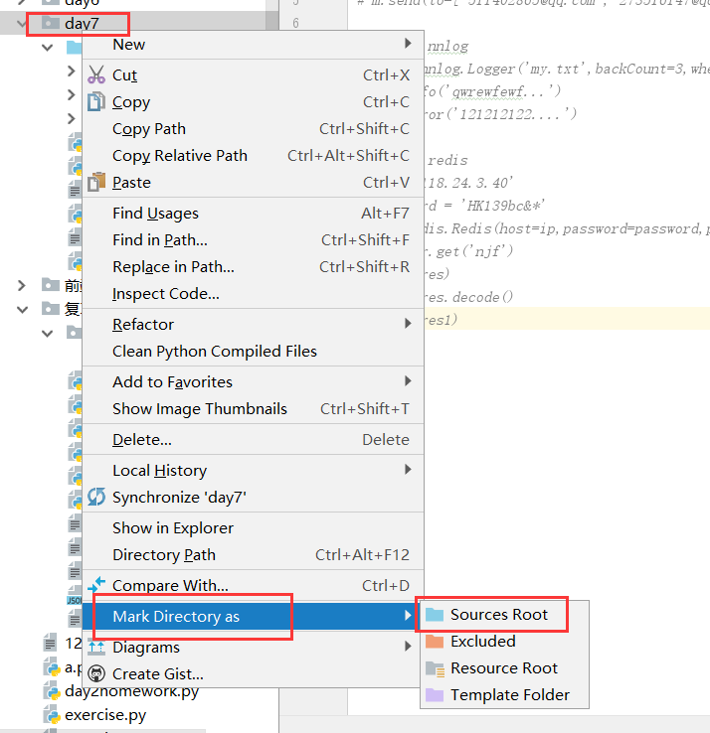
Task: Collapse the subfolder under 复 folder
Action: click(47, 334)
